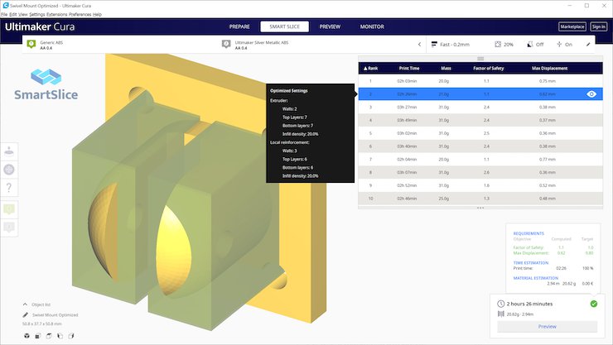
Task: Select the rank 6 result row
Action: [x=480, y=146]
